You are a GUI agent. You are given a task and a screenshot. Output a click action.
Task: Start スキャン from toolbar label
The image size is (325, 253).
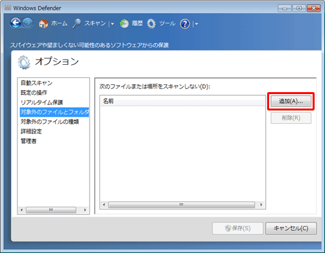coord(95,23)
